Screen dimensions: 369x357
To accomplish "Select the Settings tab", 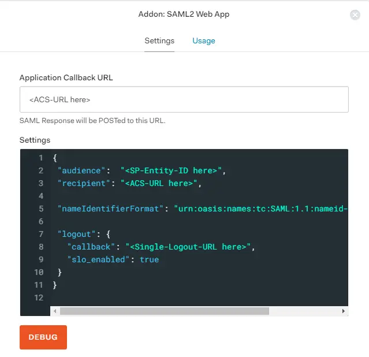I will pyautogui.click(x=159, y=41).
